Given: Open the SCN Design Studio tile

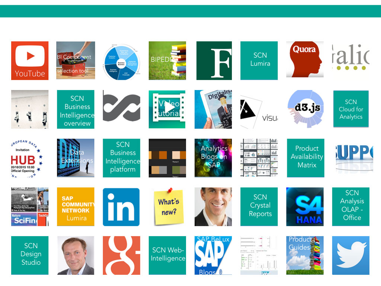Looking at the screenshot, I should [30, 255].
